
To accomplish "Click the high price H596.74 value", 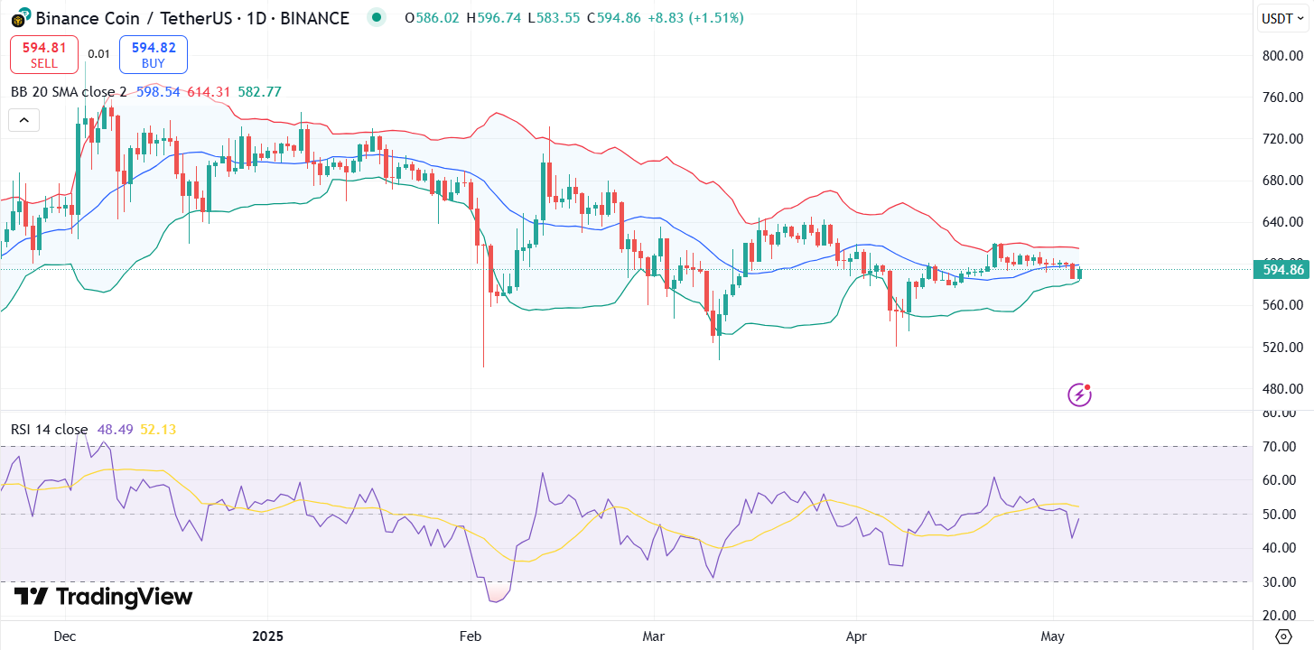I will click(494, 18).
